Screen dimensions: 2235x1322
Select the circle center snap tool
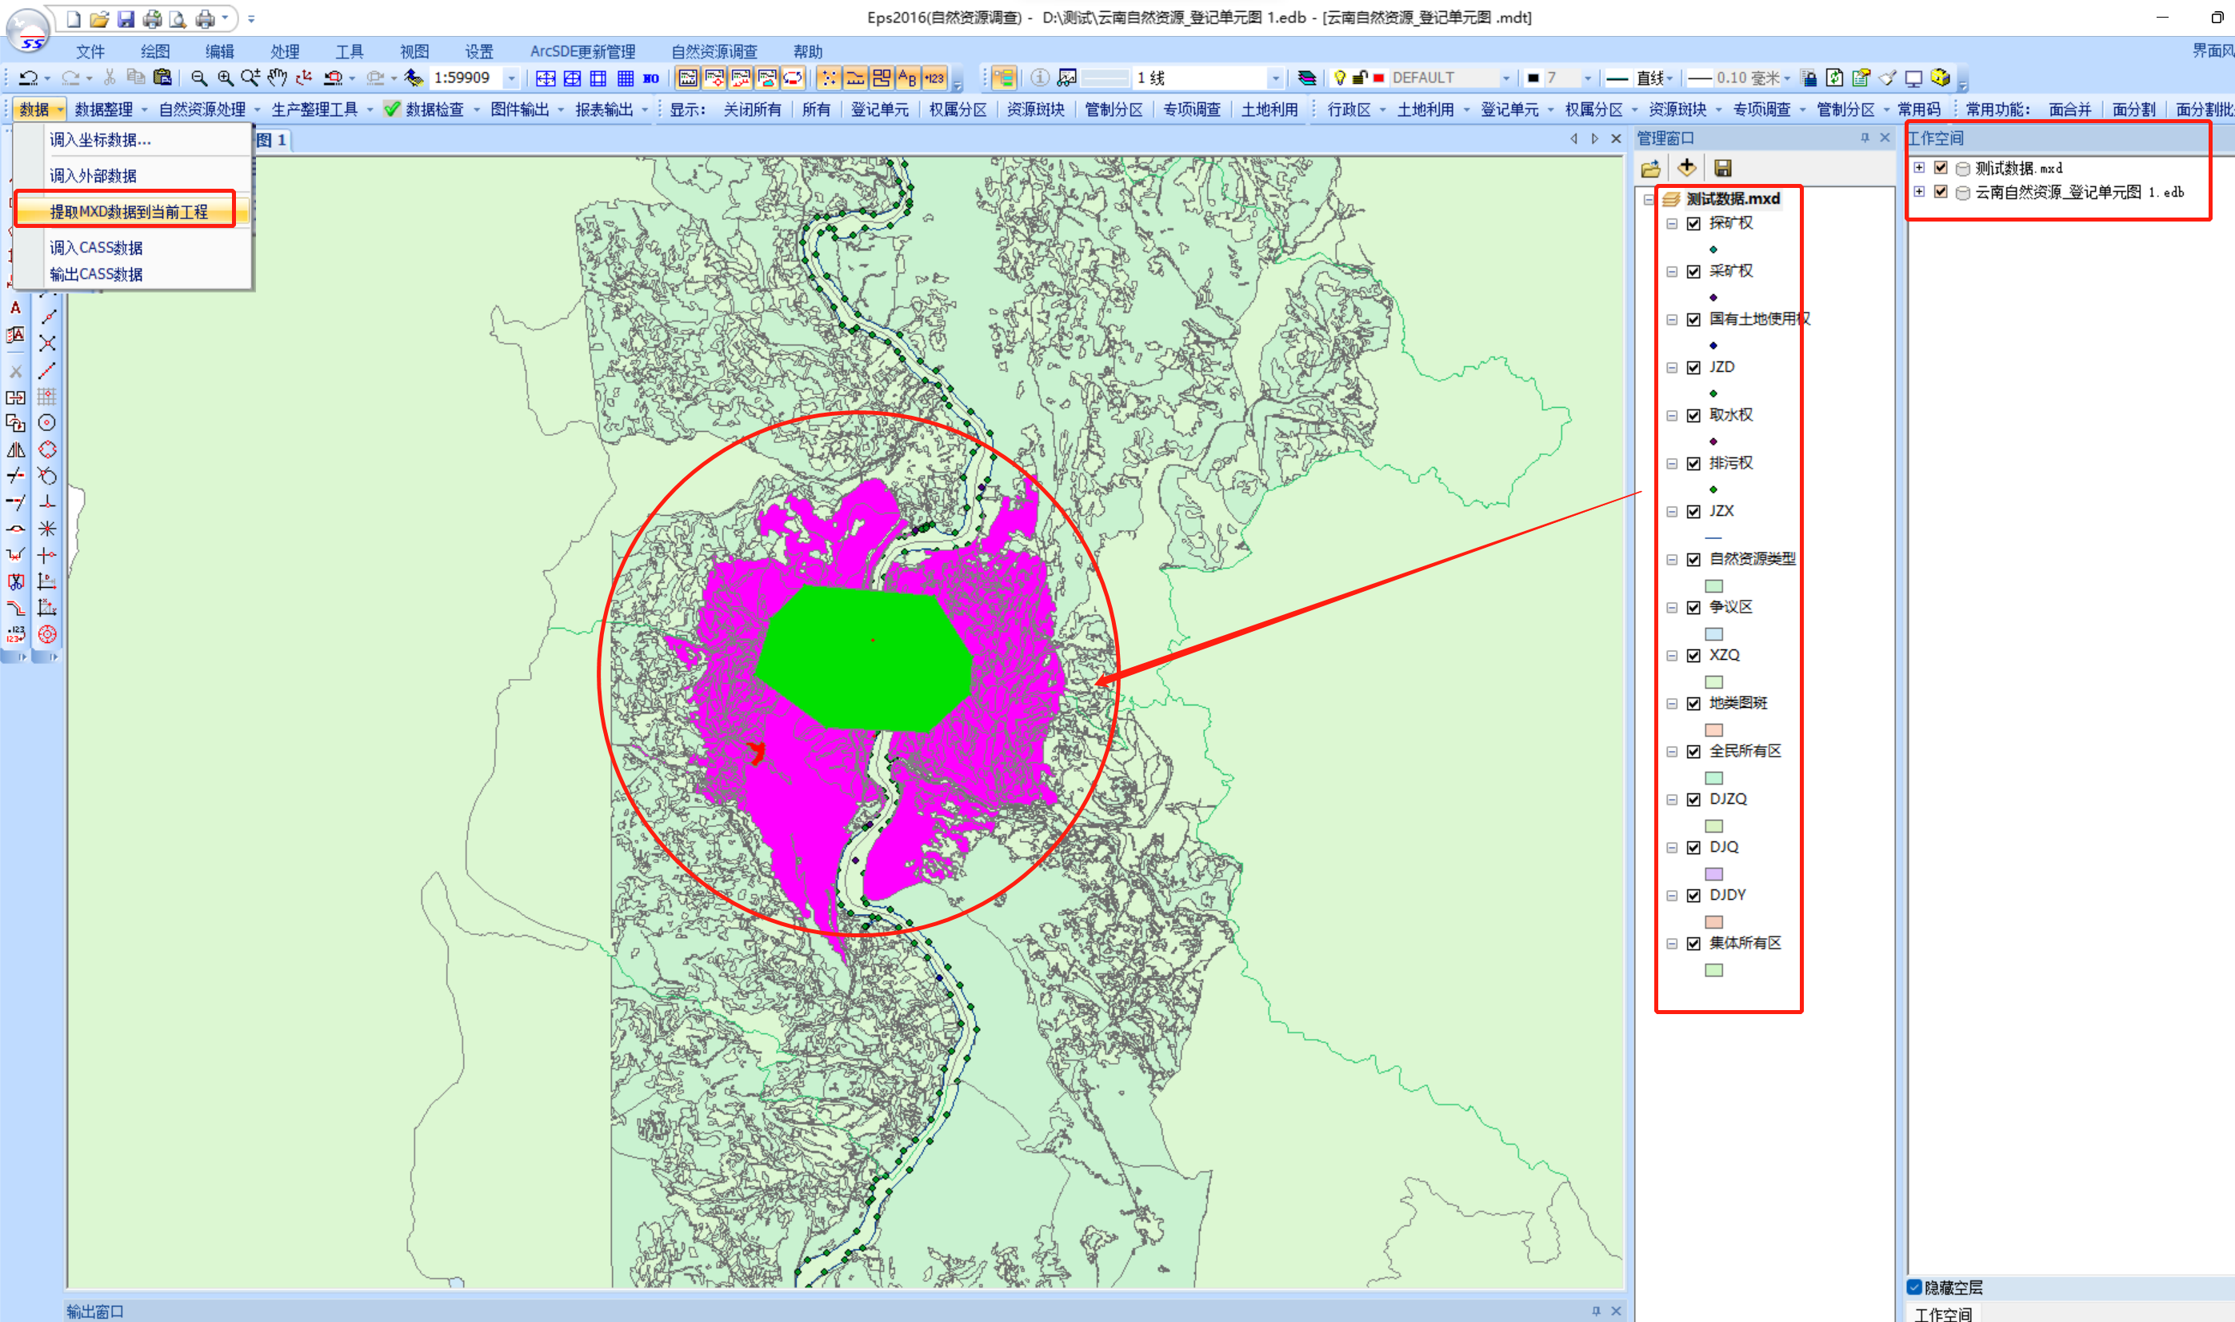tap(47, 423)
